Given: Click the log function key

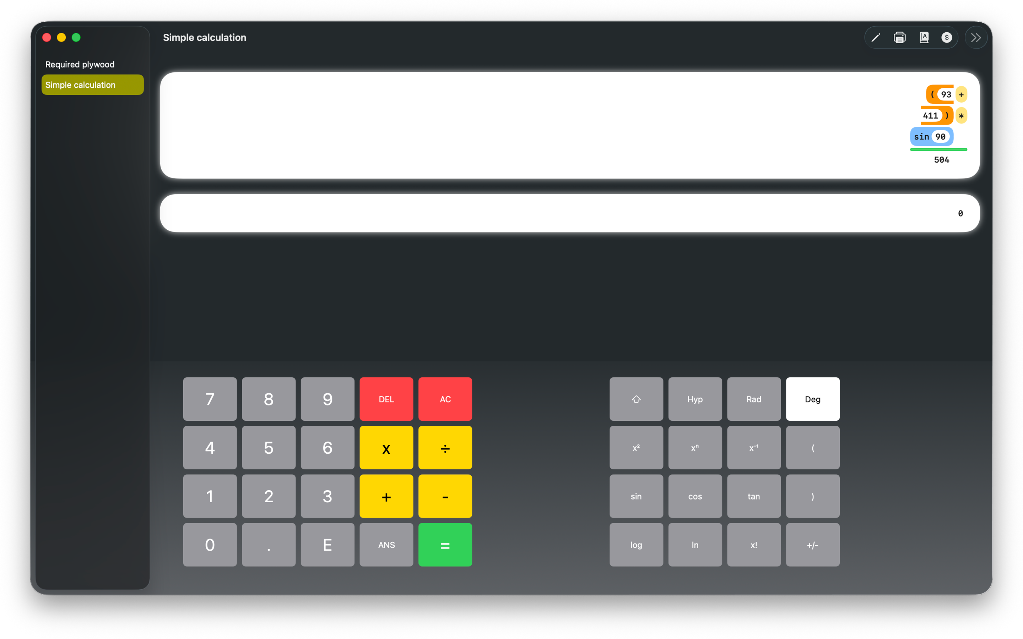Looking at the screenshot, I should (636, 545).
